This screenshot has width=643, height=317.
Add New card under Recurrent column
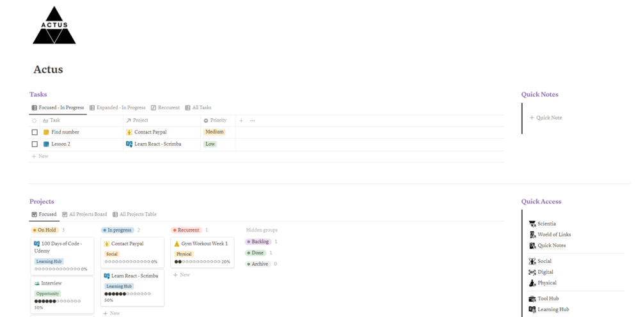[181, 275]
